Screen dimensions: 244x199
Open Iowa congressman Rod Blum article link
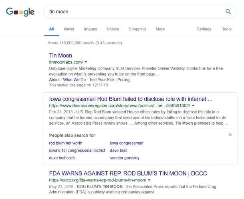tap(131, 99)
